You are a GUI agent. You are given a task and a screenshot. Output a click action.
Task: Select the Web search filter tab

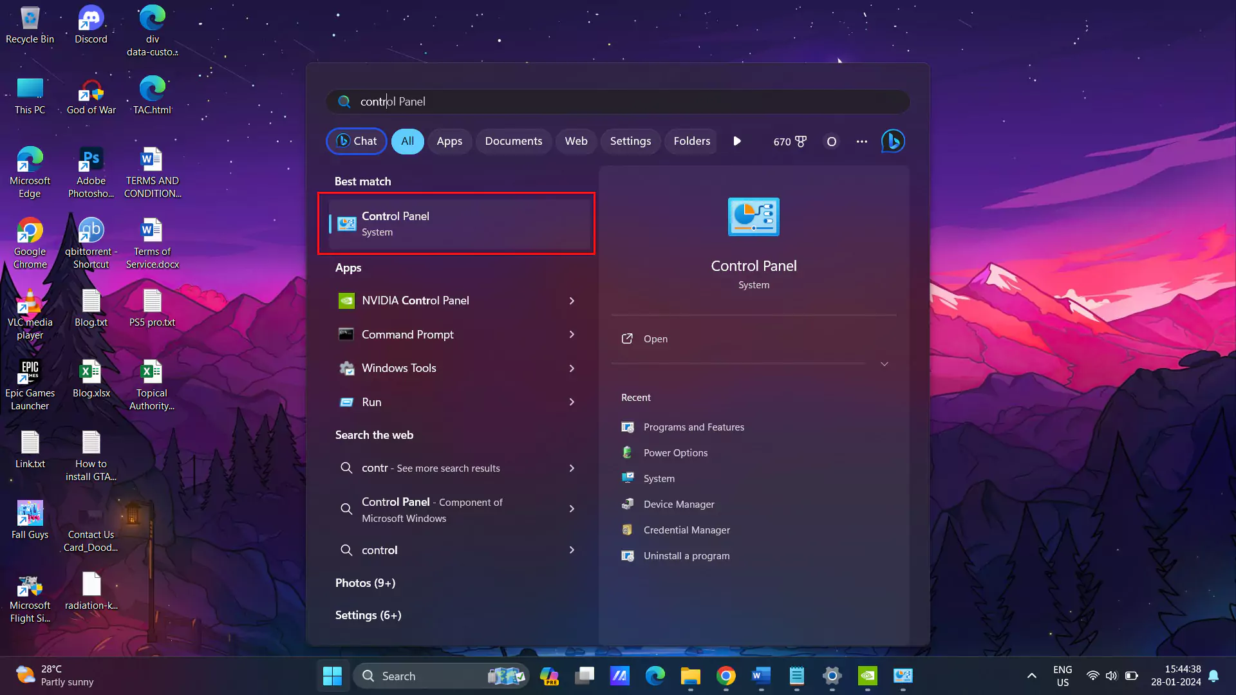point(576,141)
